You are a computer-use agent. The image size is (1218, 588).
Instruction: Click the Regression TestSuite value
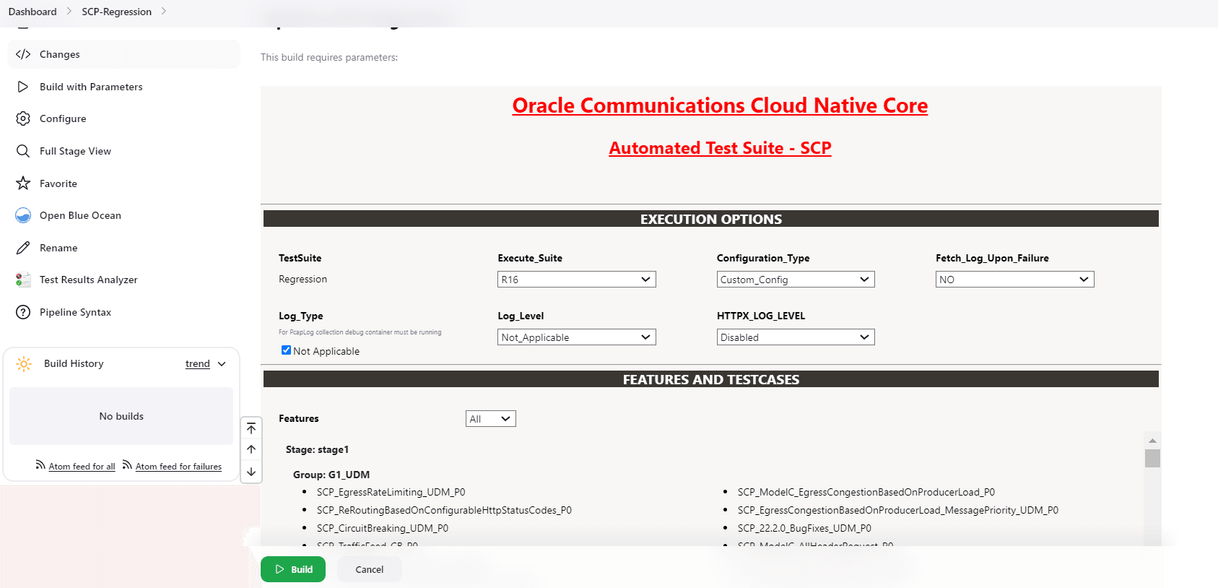(x=303, y=279)
